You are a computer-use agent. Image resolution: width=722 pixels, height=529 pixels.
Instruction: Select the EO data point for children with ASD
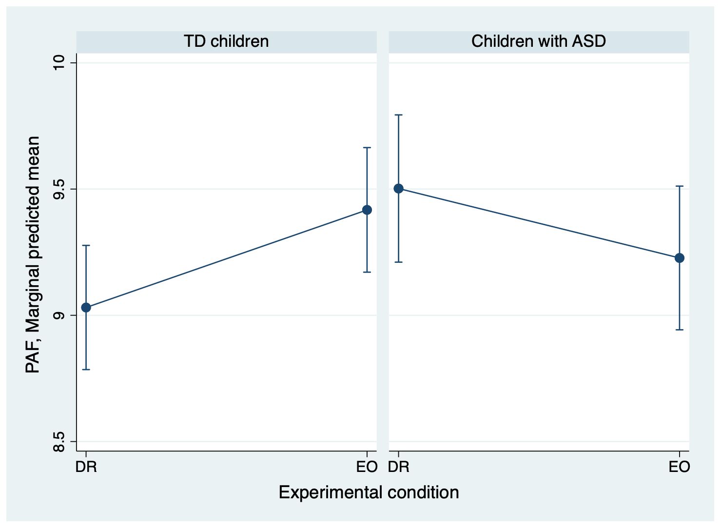pyautogui.click(x=680, y=258)
